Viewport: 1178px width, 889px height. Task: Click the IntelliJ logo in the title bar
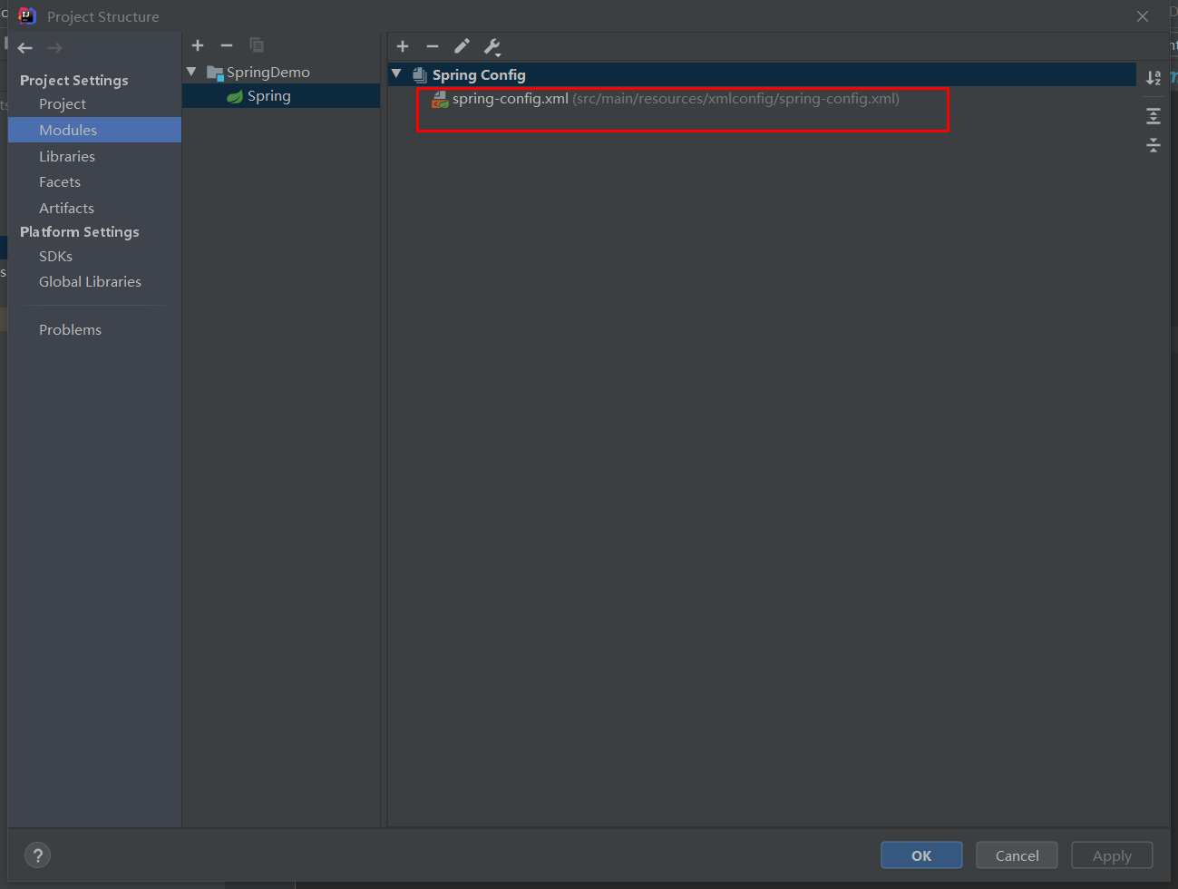coord(27,15)
